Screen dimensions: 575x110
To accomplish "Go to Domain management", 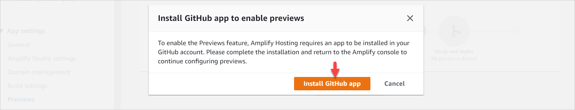I will coord(39,72).
